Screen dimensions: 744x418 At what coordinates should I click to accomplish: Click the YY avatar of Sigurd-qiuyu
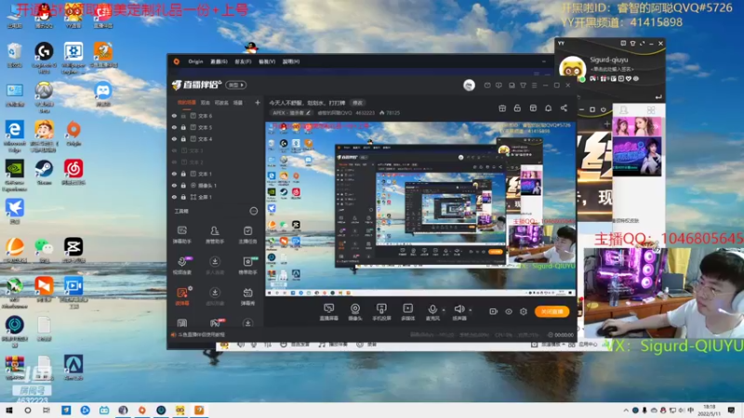click(572, 68)
